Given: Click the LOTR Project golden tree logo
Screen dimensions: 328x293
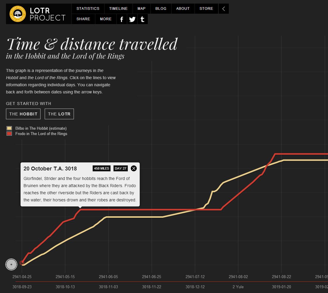Looking at the screenshot, I should coord(18,14).
